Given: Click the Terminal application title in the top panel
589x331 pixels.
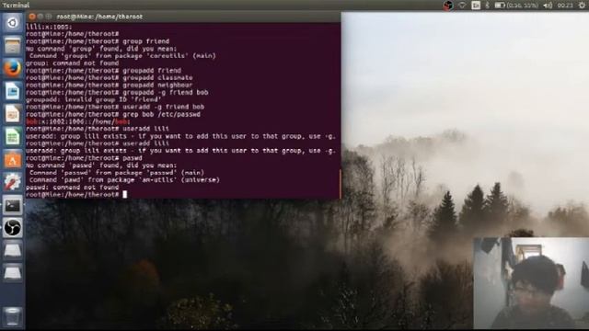Looking at the screenshot, I should tap(16, 6).
